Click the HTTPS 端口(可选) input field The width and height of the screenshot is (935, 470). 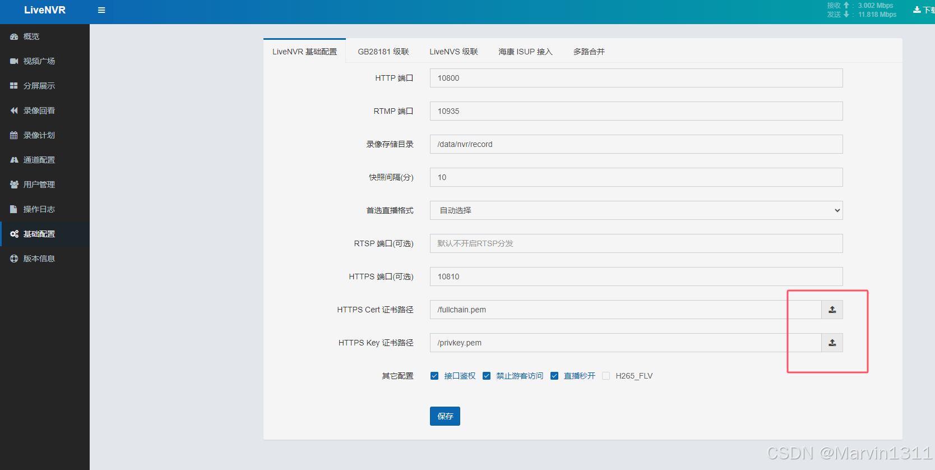point(636,277)
